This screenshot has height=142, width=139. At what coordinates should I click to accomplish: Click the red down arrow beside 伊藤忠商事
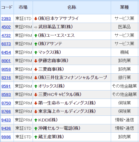click(x=36, y=61)
